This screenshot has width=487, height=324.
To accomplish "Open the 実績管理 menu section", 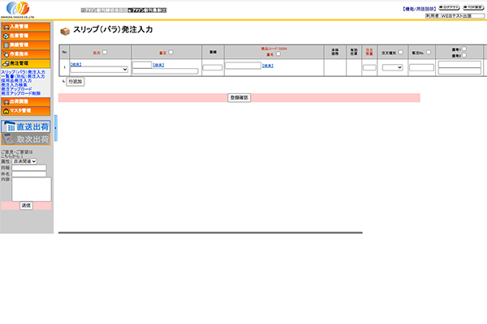I will pyautogui.click(x=27, y=45).
